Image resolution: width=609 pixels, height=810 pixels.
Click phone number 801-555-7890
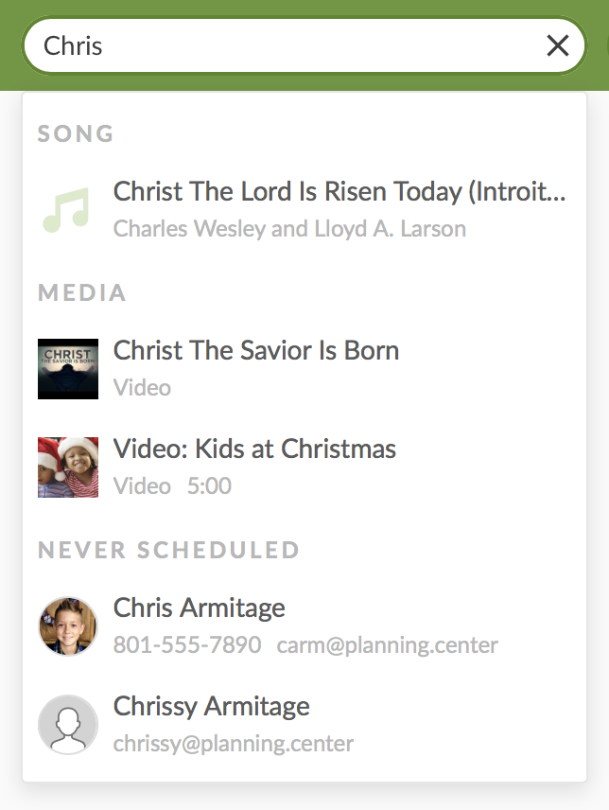(187, 645)
